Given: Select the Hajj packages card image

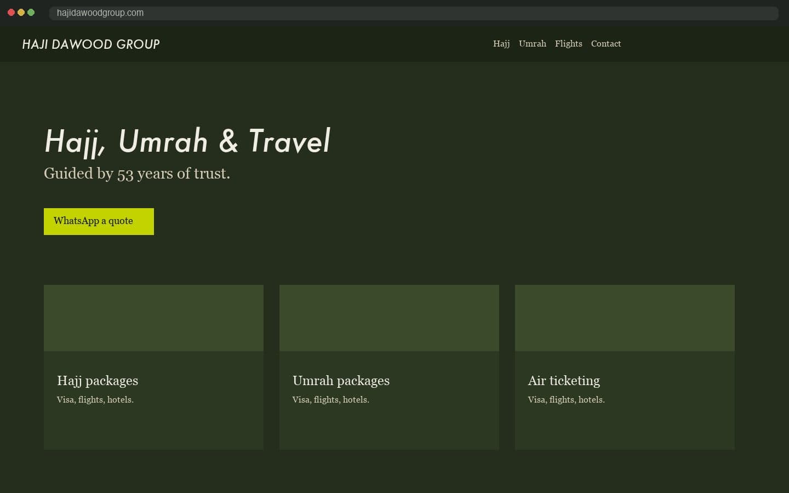Looking at the screenshot, I should 153,318.
